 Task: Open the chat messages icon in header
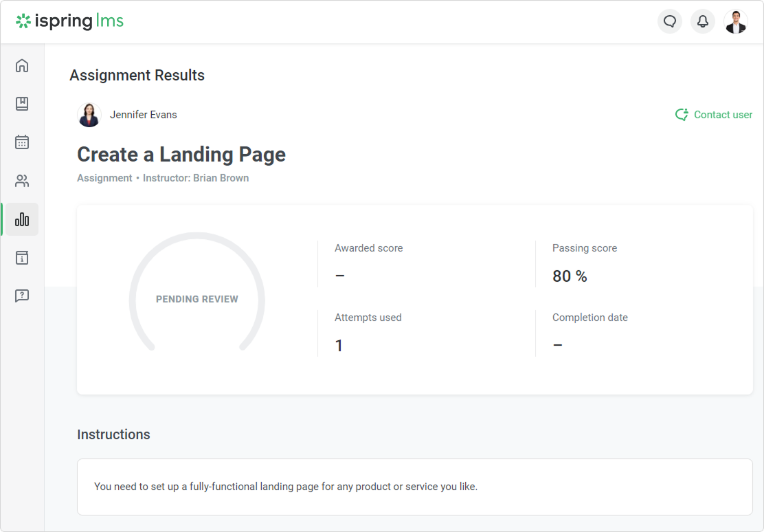670,21
